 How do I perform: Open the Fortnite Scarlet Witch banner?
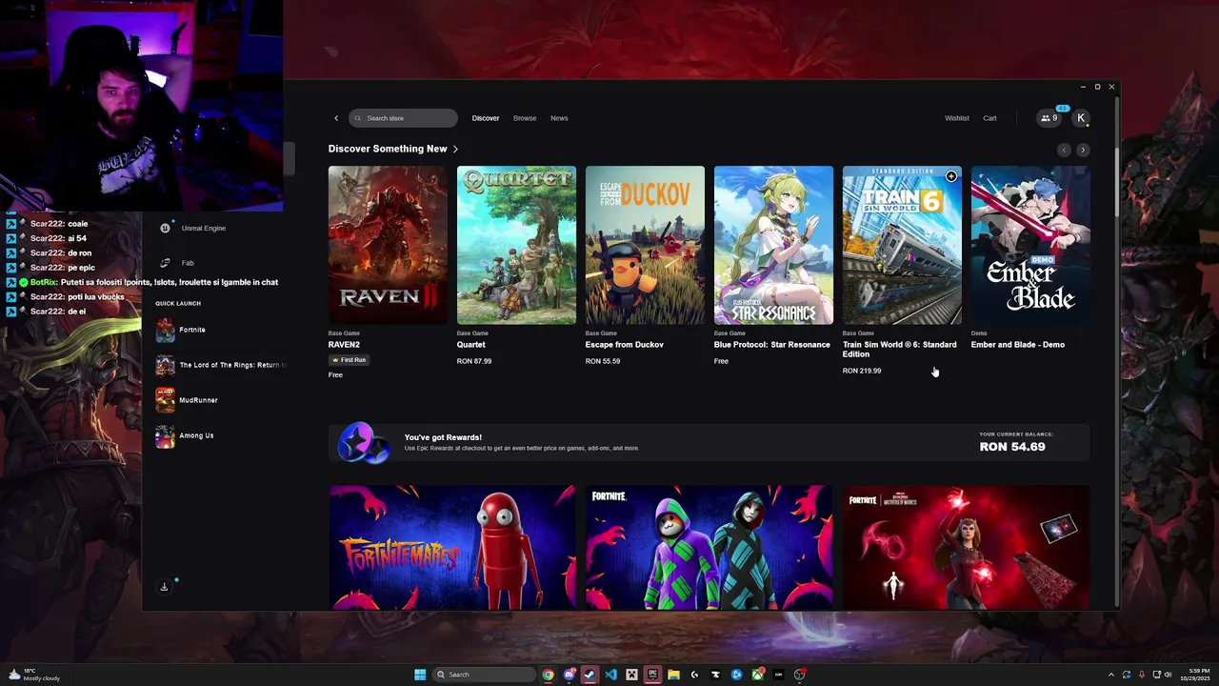[x=966, y=547]
